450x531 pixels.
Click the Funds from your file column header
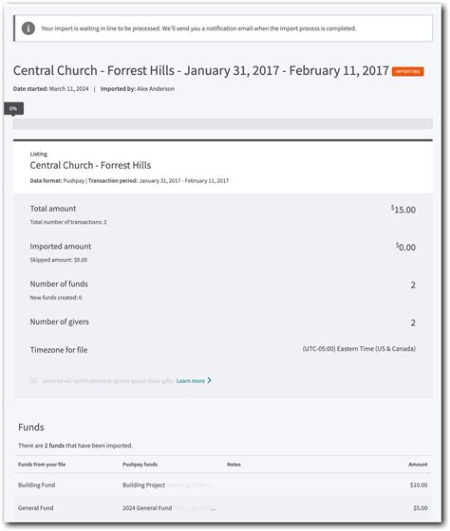42,465
